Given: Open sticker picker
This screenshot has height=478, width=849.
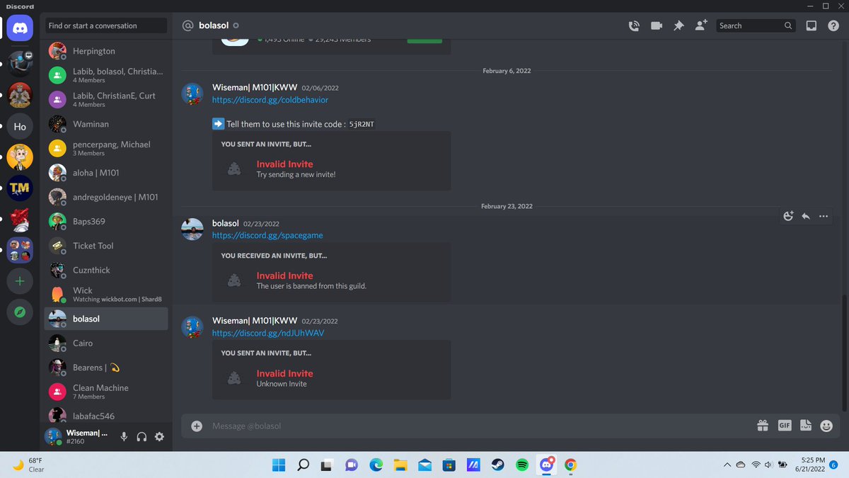Looking at the screenshot, I should tap(805, 426).
